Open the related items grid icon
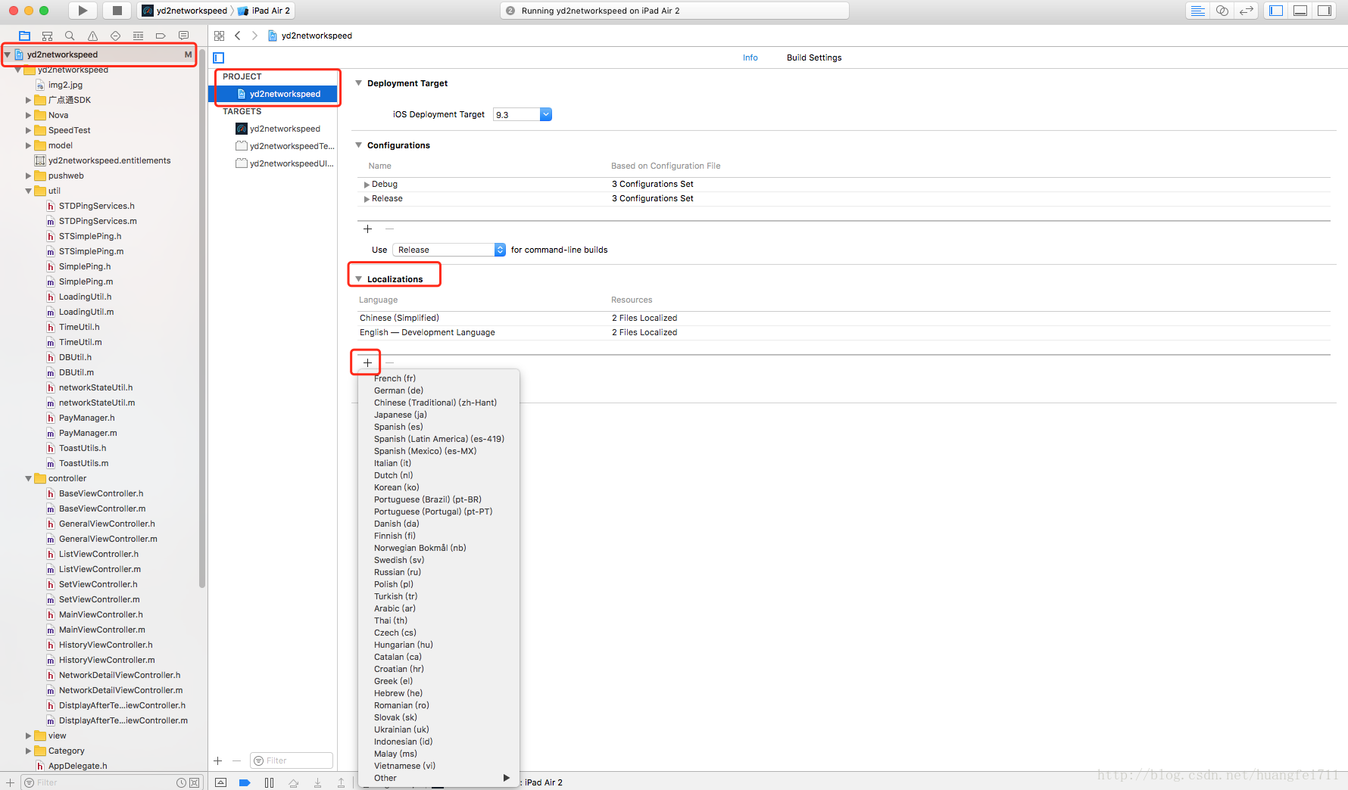 point(219,36)
